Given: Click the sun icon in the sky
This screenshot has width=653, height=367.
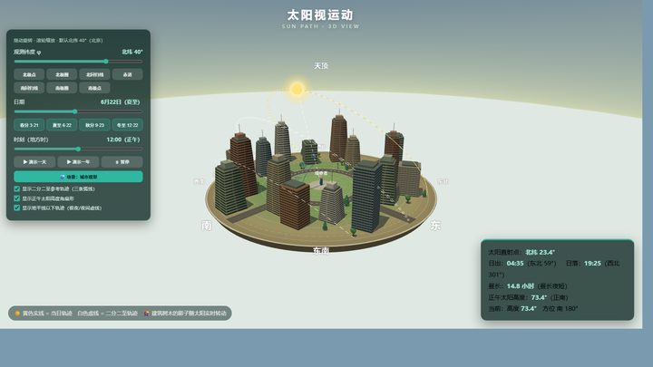Looking at the screenshot, I should (297, 89).
